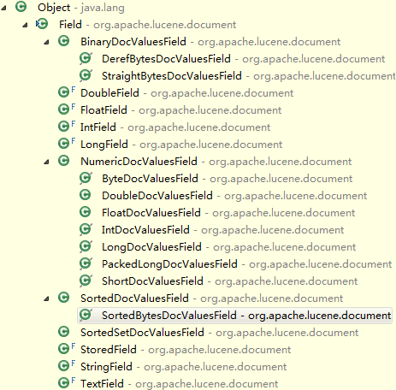This screenshot has width=396, height=390.
Task: Collapse the Field tree node
Action: pos(25,25)
